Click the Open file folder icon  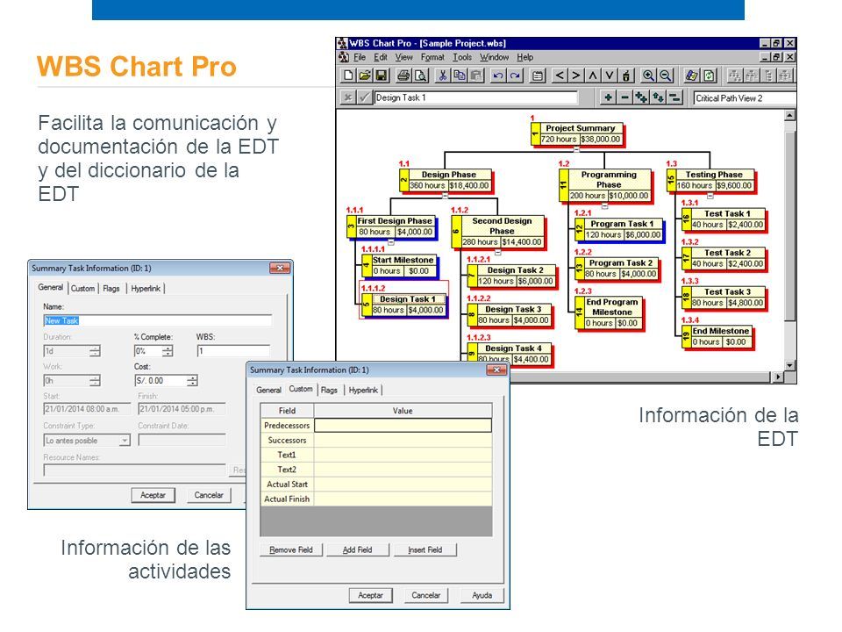(365, 75)
